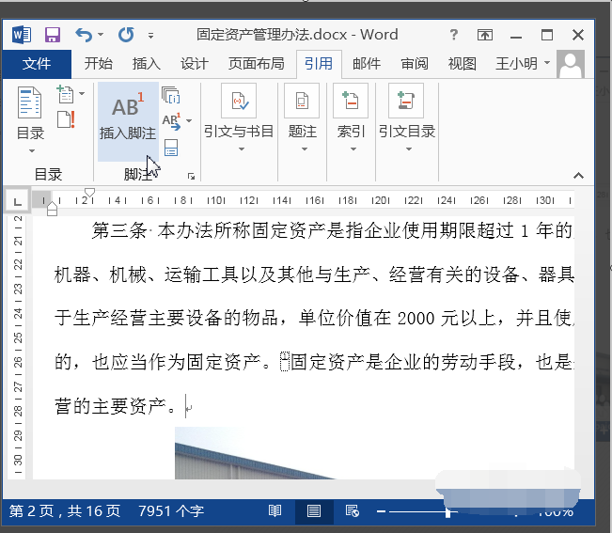The width and height of the screenshot is (612, 533).
Task: Open the 引文与书目 citations menu
Action: [x=239, y=118]
